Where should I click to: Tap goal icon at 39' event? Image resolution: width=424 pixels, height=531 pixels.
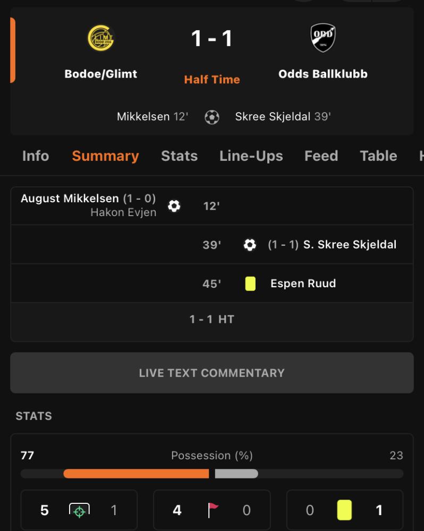click(x=250, y=244)
